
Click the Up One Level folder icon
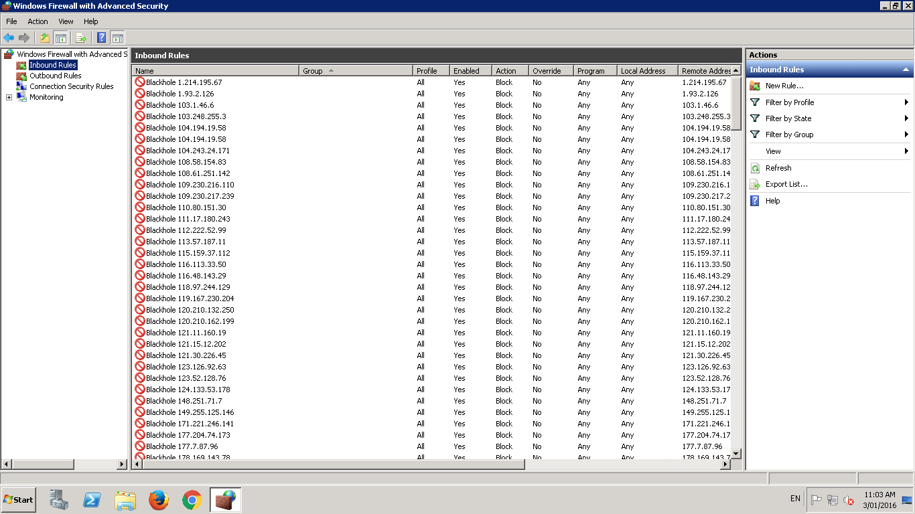pyautogui.click(x=45, y=37)
